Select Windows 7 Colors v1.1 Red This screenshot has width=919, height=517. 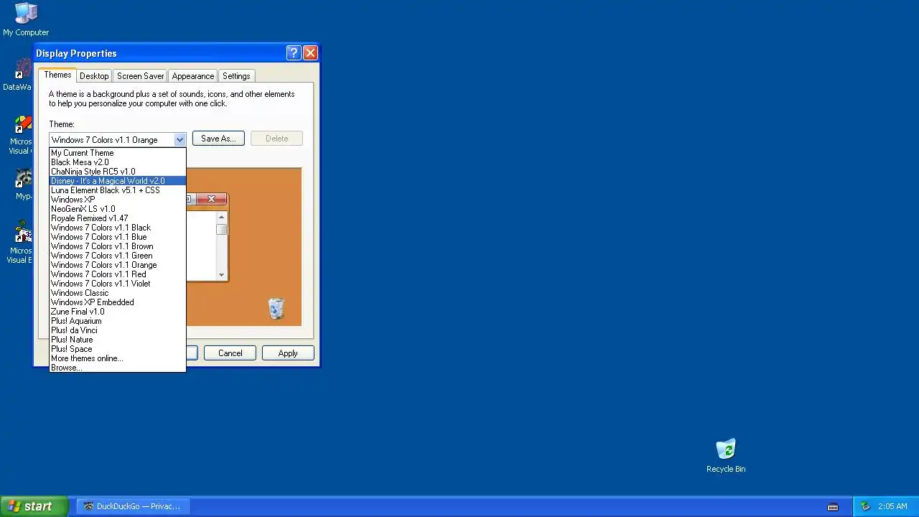(x=118, y=274)
